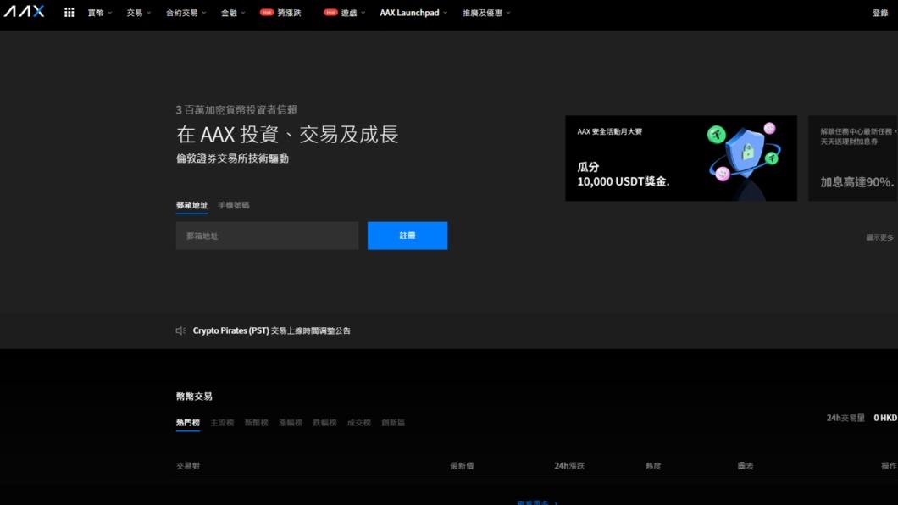Viewport: 898px width, 505px height.
Task: Click the 24h漲跌 column header
Action: tap(568, 466)
